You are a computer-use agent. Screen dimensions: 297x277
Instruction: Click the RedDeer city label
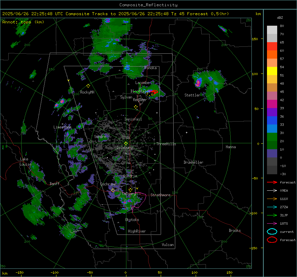[140, 100]
